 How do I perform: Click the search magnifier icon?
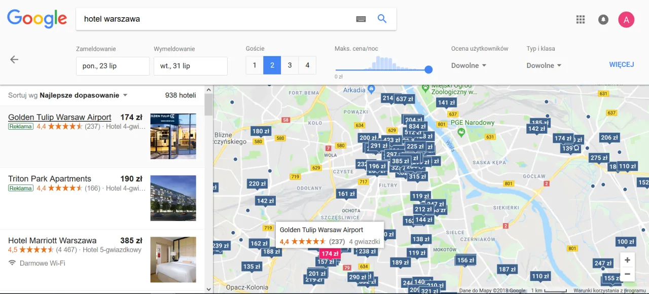point(382,19)
